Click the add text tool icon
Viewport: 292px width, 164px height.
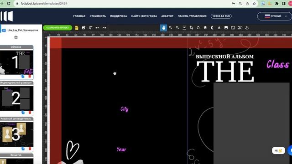point(90,28)
